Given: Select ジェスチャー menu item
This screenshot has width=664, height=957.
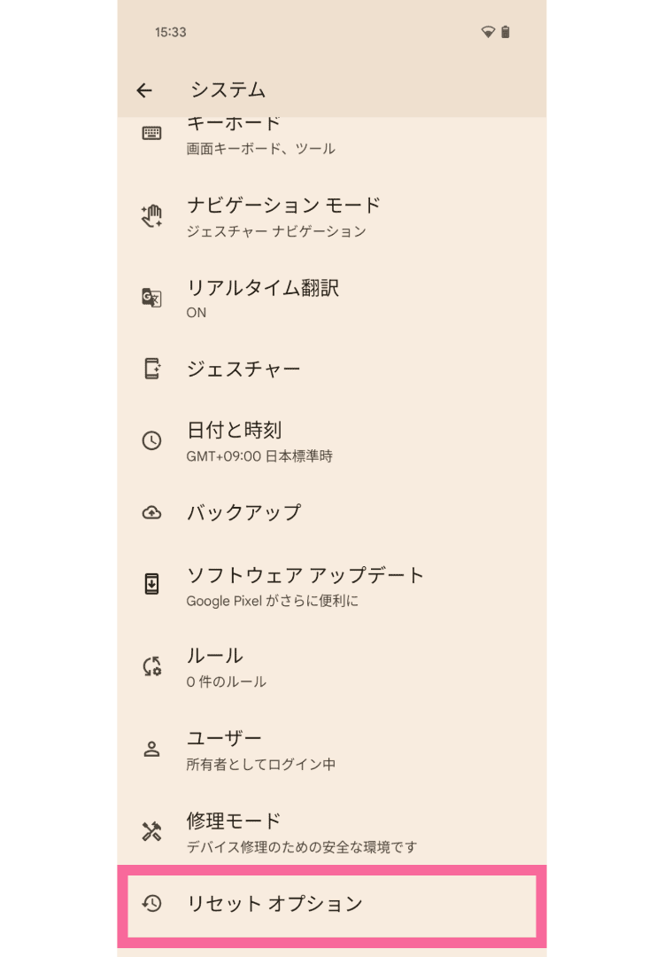Looking at the screenshot, I should [x=243, y=370].
